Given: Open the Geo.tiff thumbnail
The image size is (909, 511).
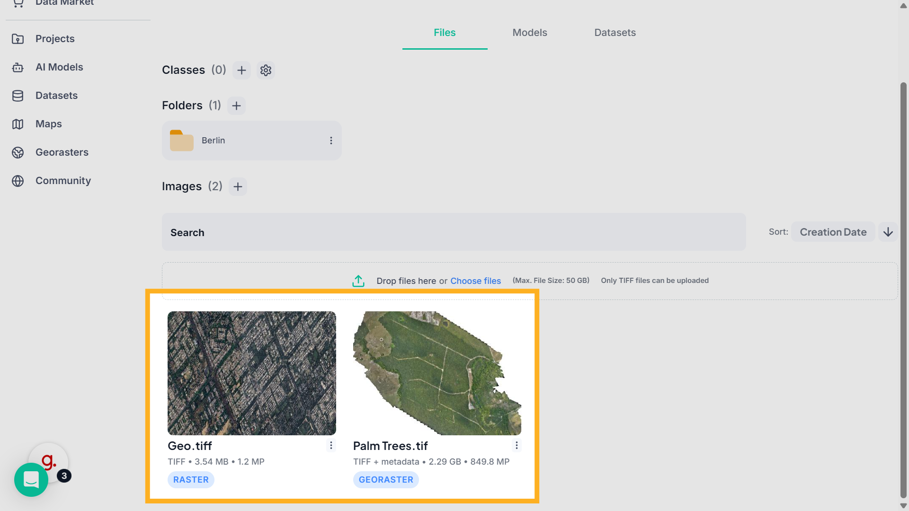Looking at the screenshot, I should pos(252,373).
